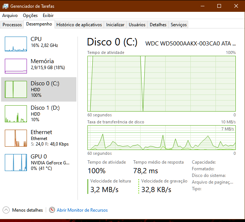Image resolution: width=245 pixels, height=222 pixels.
Task: Select the CPU usage graph thumbnail
Action: 16,44
